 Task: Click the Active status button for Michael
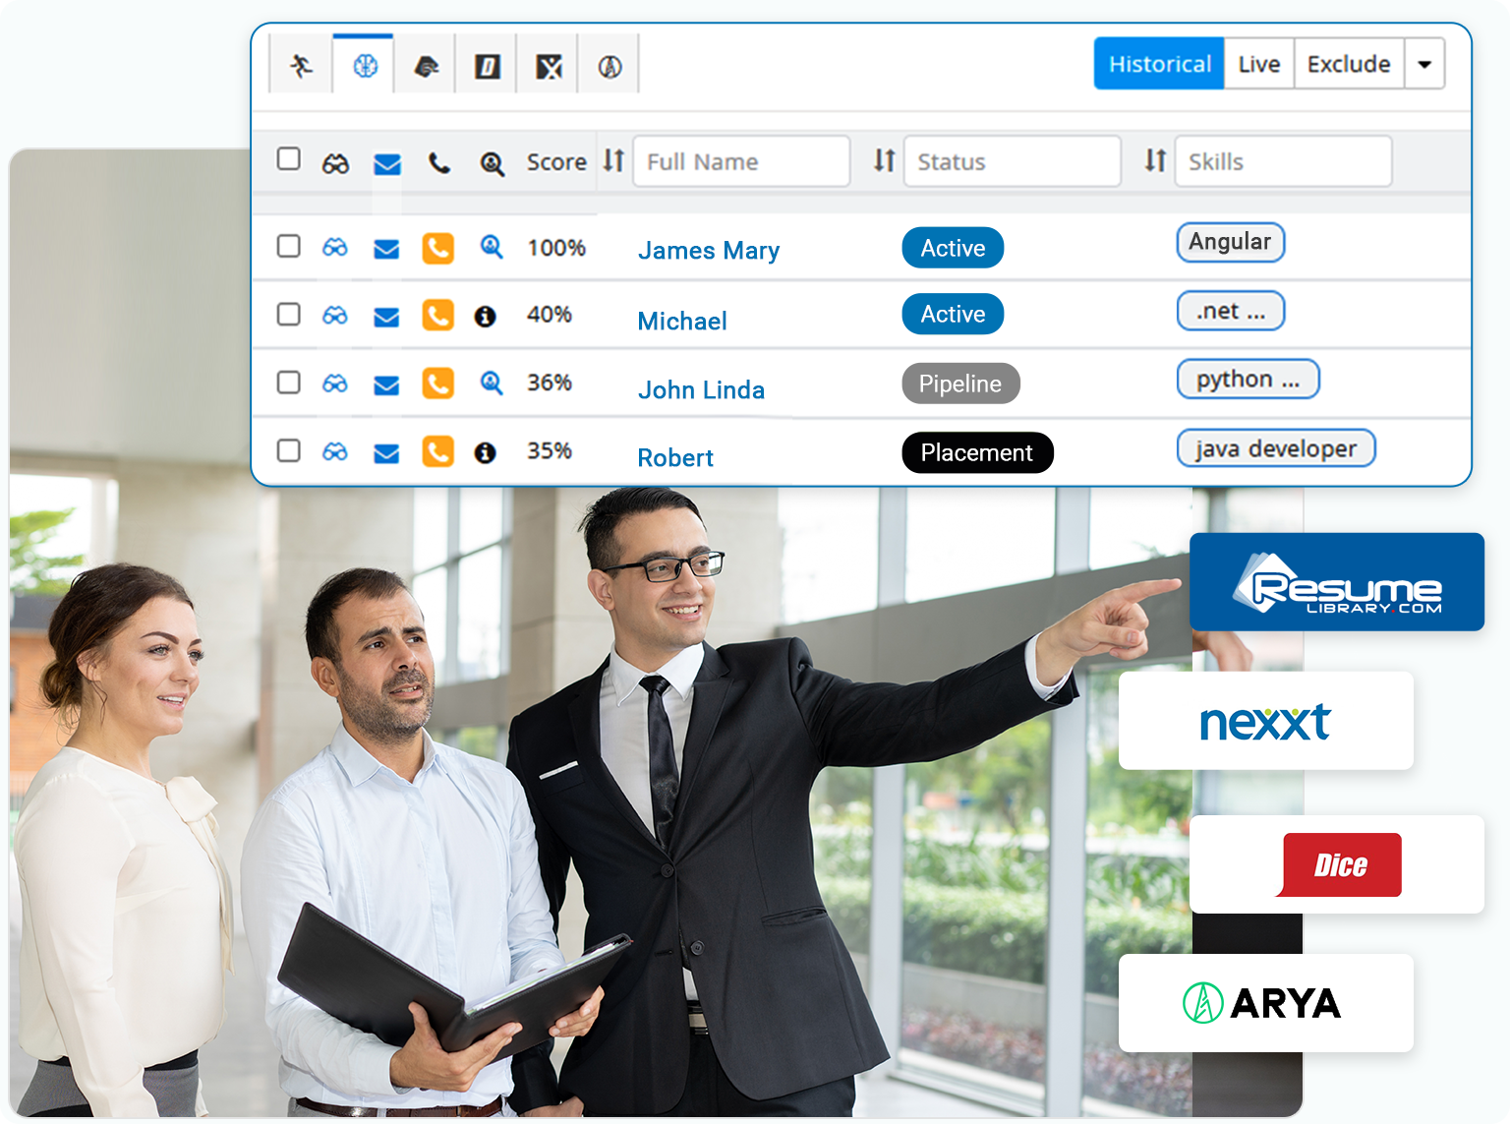point(952,314)
